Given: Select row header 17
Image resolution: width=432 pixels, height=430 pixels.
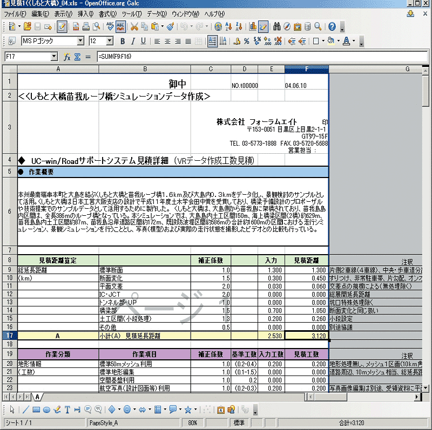Looking at the screenshot, I should click(x=10, y=336).
